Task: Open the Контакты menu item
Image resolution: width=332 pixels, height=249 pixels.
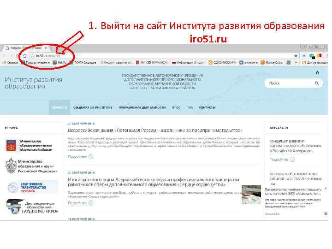Action: 207,107
